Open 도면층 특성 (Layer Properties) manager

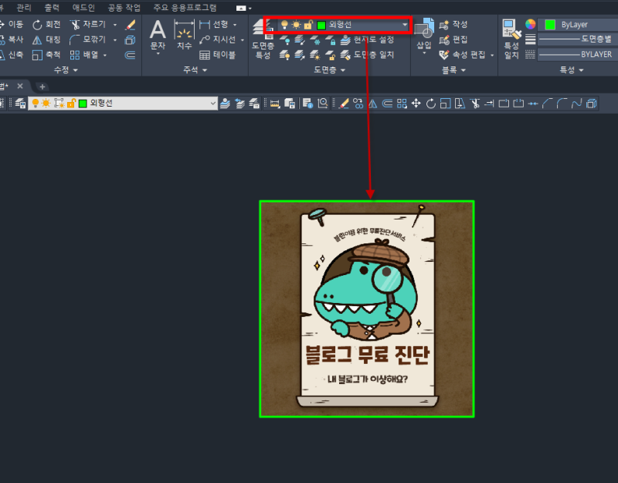pos(263,39)
